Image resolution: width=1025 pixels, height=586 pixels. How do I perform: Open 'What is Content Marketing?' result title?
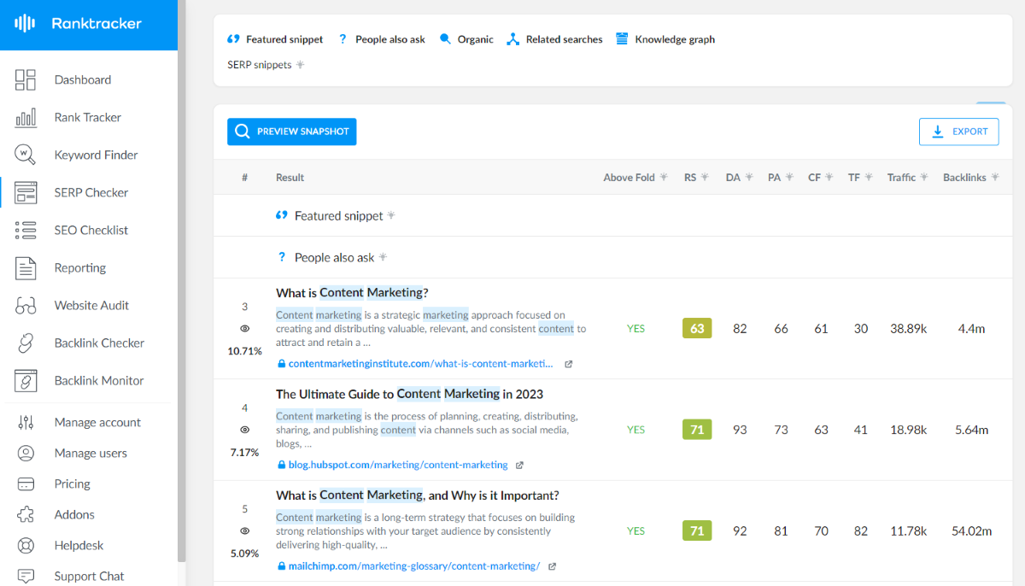pyautogui.click(x=352, y=293)
